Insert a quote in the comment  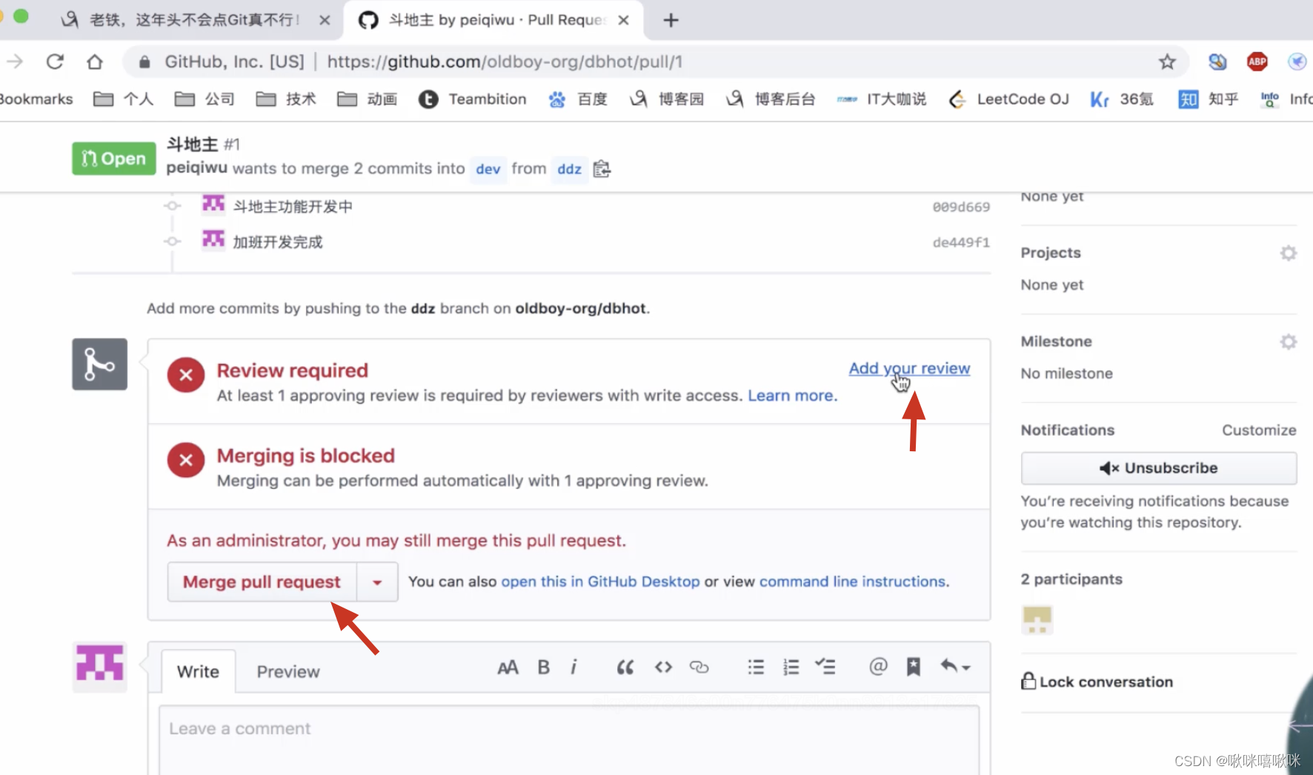(x=625, y=668)
